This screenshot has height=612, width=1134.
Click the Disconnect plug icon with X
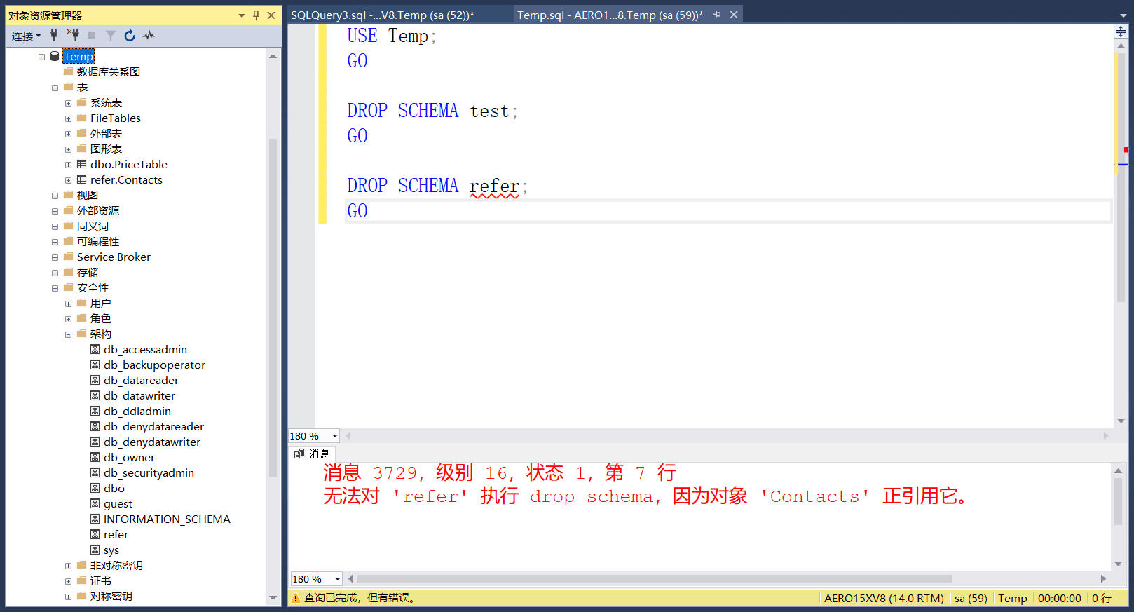(73, 35)
